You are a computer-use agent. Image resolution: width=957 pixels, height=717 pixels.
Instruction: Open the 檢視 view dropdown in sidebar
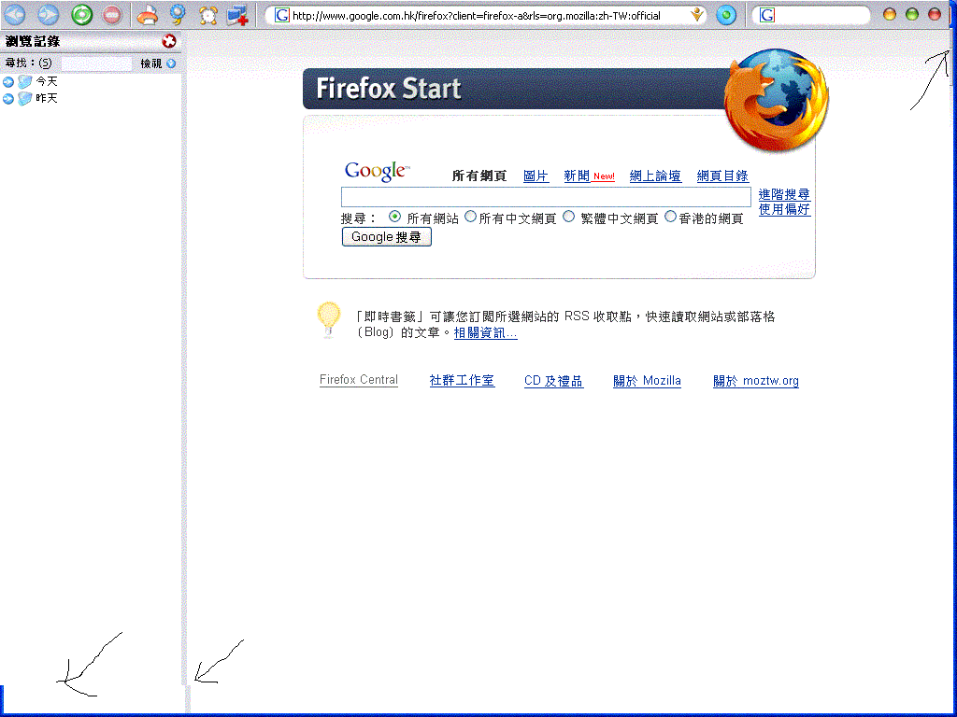pos(158,63)
